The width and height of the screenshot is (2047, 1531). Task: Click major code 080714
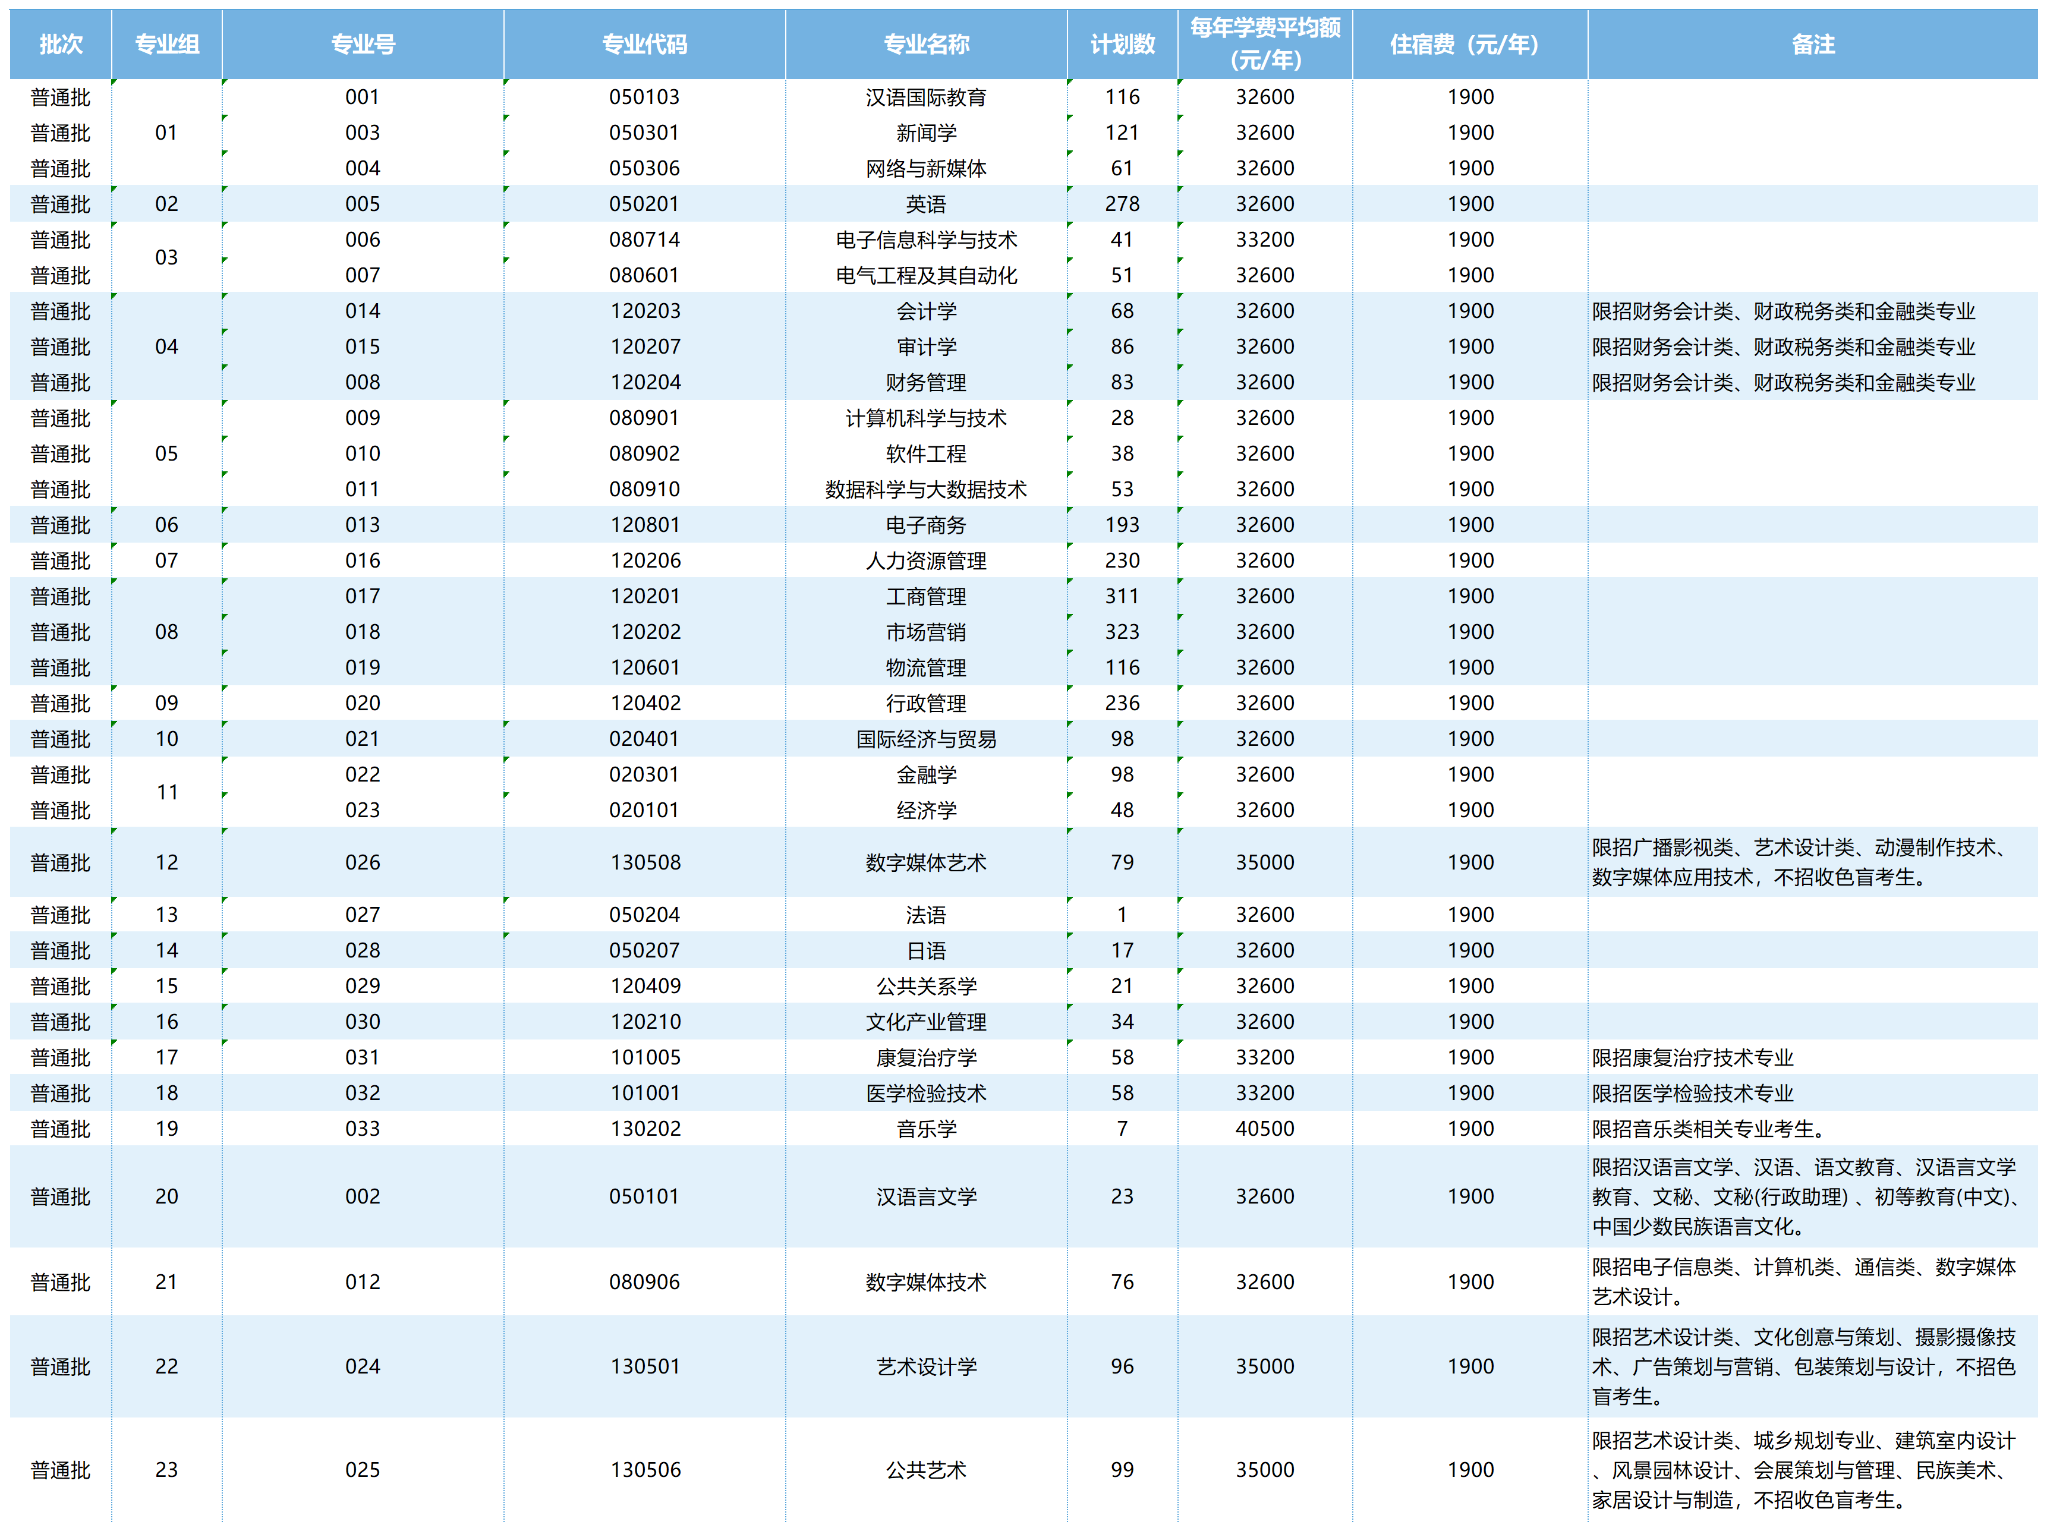[x=645, y=240]
